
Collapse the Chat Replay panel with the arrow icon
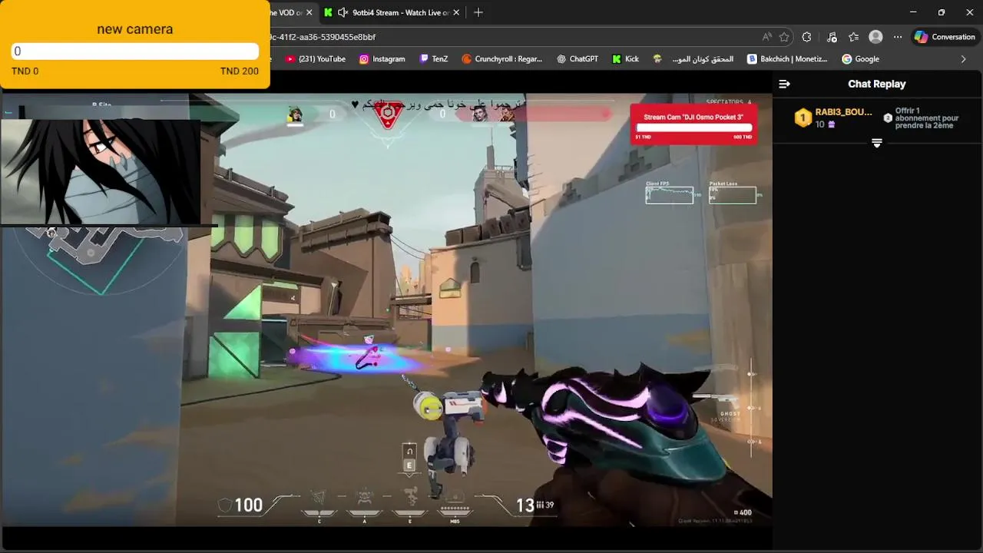[784, 84]
